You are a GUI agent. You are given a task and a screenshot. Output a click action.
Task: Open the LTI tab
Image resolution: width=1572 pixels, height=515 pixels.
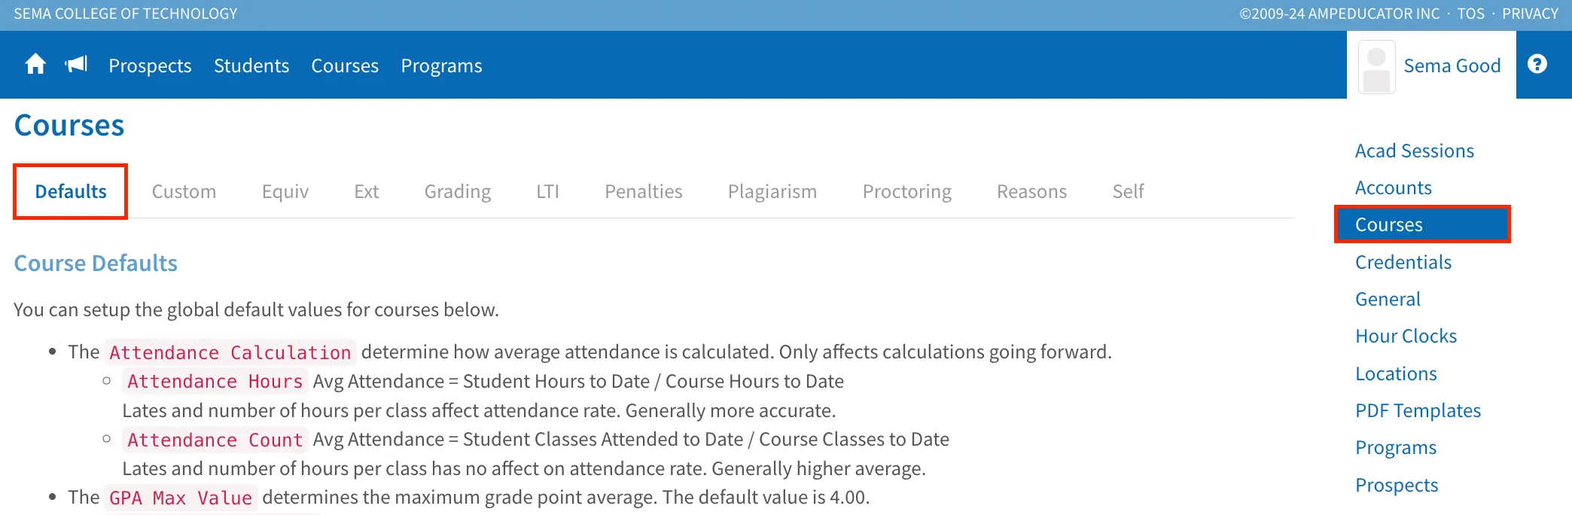(x=547, y=192)
